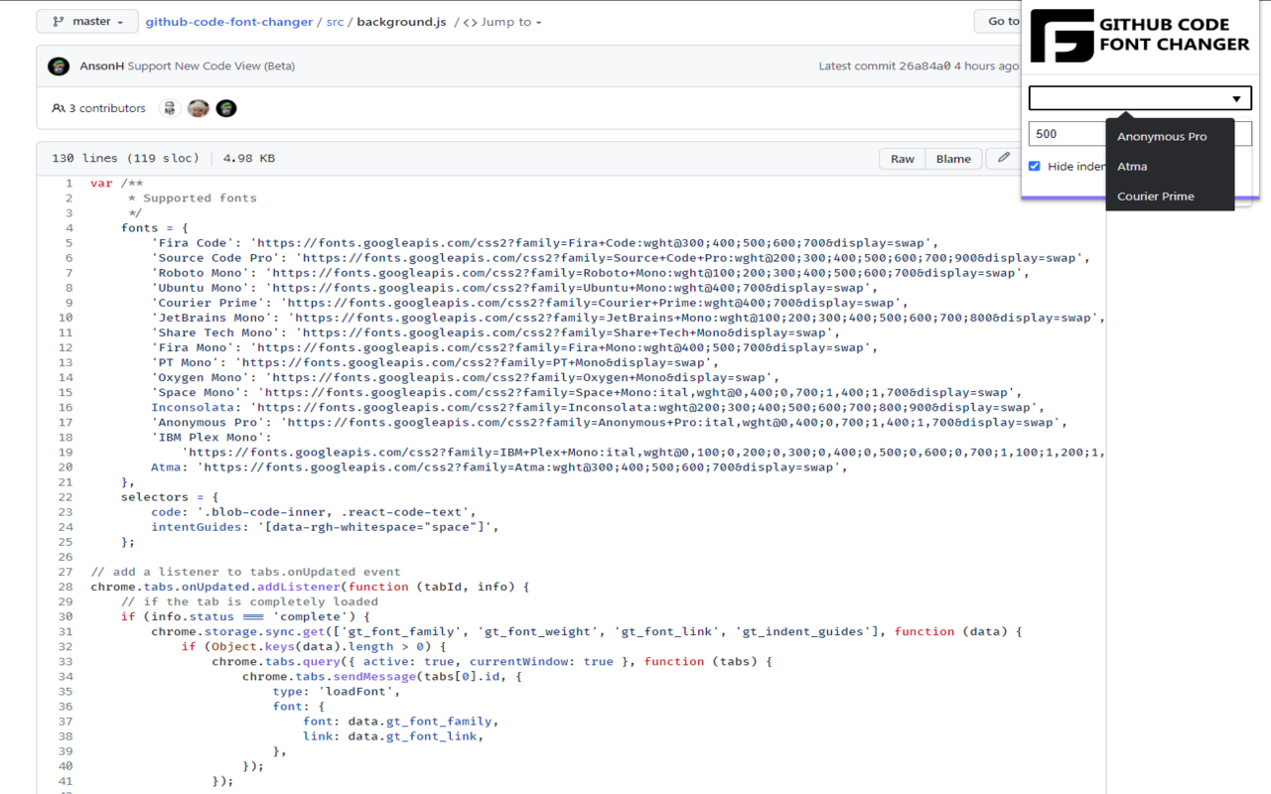Open the font family dropdown in the popup
Screen dimensions: 1271x794
(1140, 98)
